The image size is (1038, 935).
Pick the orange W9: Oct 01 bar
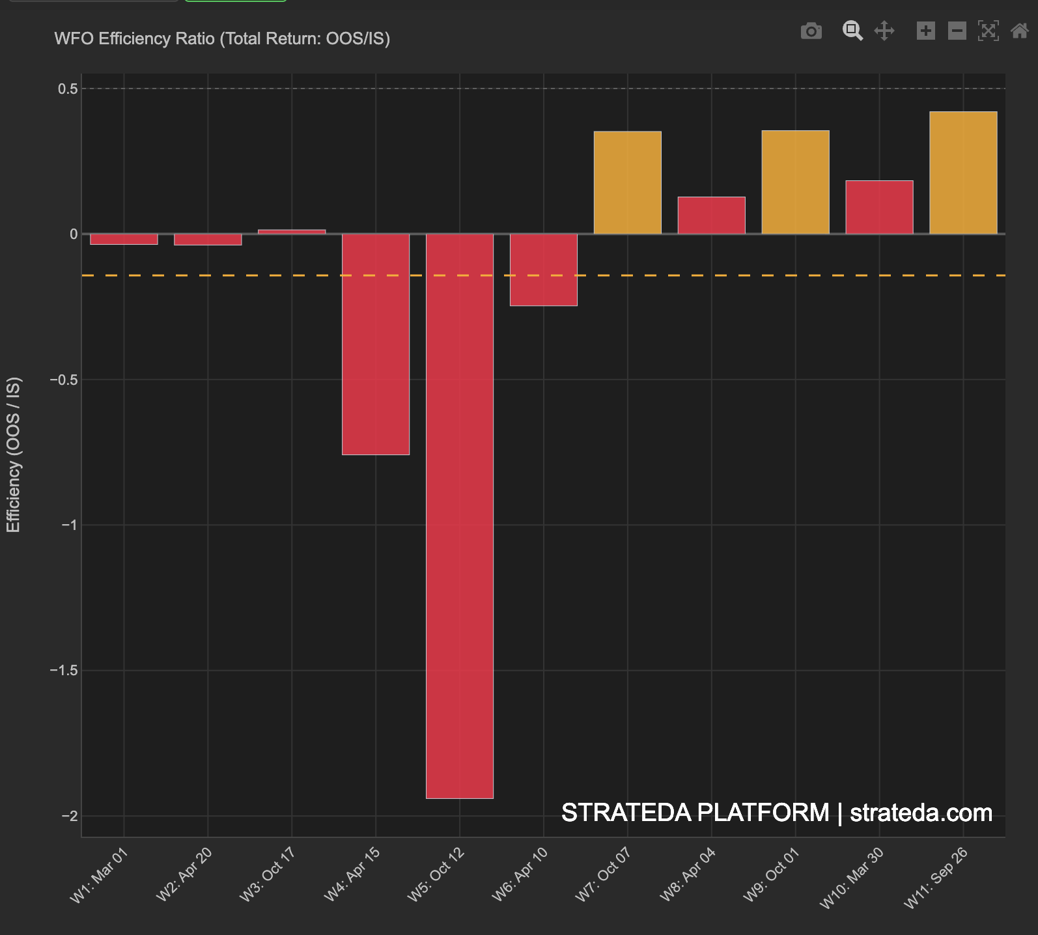796,182
